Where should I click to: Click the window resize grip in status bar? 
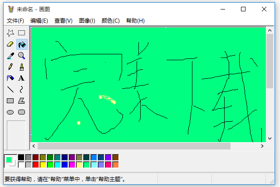click(272, 182)
